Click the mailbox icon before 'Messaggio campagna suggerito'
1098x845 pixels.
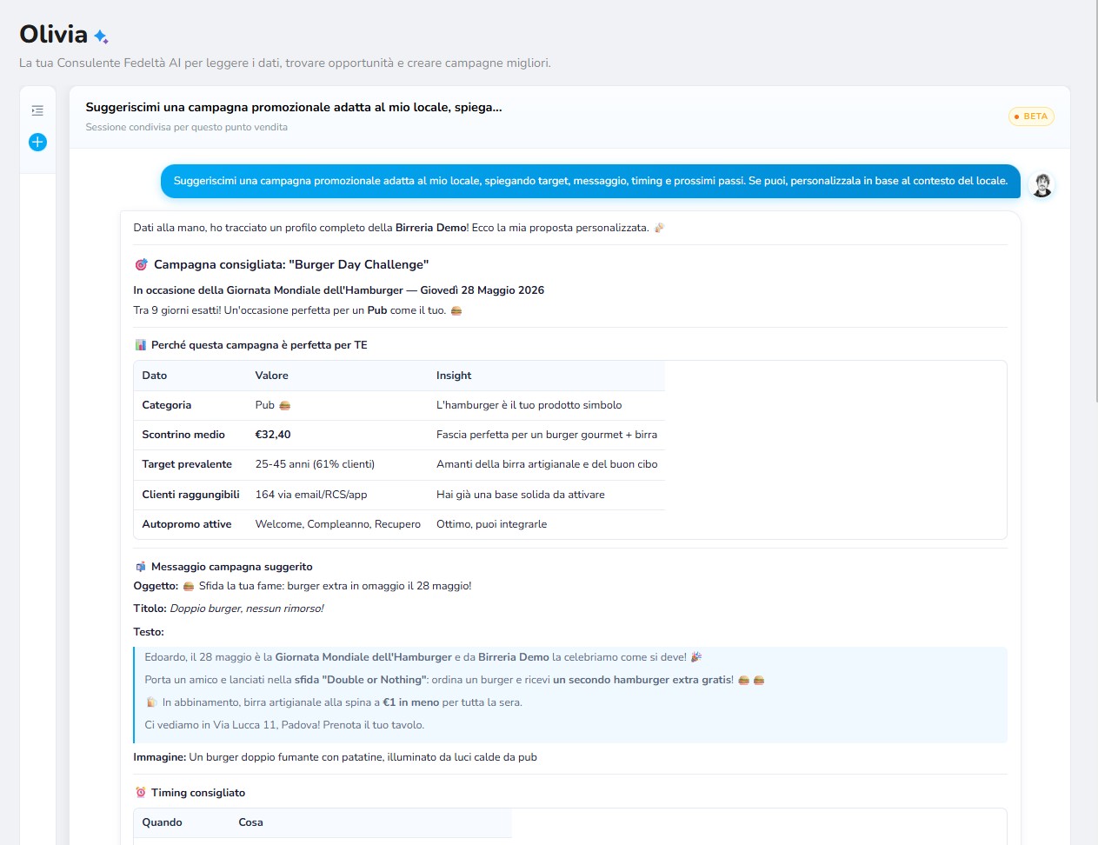click(141, 567)
